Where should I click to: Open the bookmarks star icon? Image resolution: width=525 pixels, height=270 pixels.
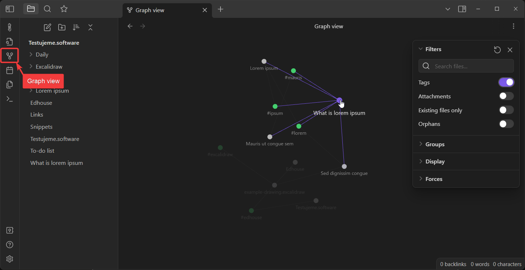click(64, 9)
